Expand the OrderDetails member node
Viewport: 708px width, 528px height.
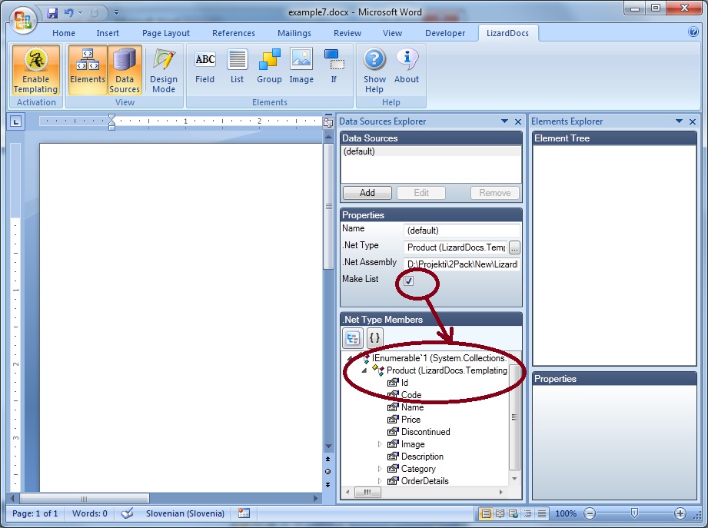click(380, 481)
